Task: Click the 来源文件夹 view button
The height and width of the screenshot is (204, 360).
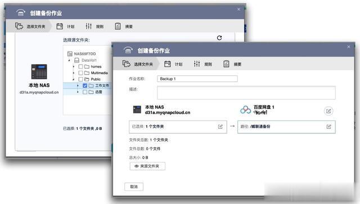Action: (147, 166)
